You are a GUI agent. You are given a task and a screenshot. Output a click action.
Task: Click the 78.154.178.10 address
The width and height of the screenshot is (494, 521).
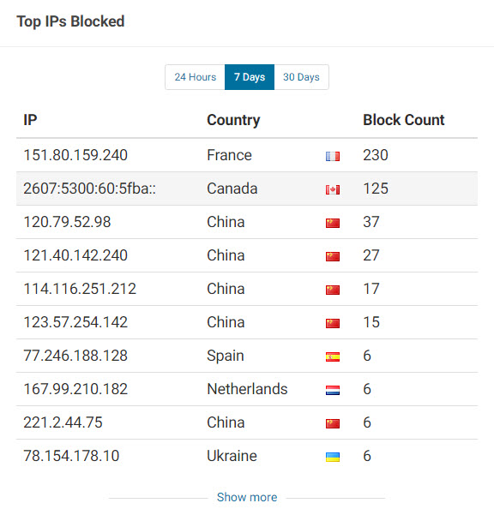click(71, 456)
